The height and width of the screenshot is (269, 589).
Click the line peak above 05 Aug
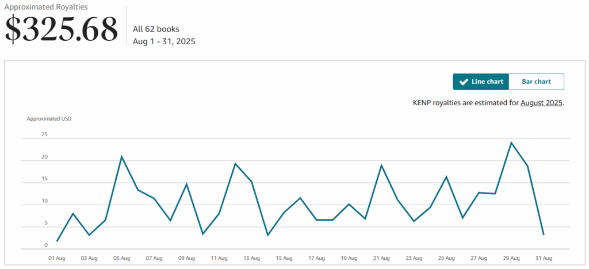121,156
